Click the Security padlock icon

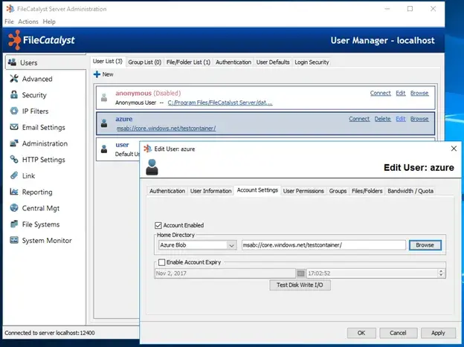tap(14, 94)
